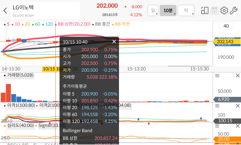
Task: Open the 일 period dropdown
Action: [153, 10]
